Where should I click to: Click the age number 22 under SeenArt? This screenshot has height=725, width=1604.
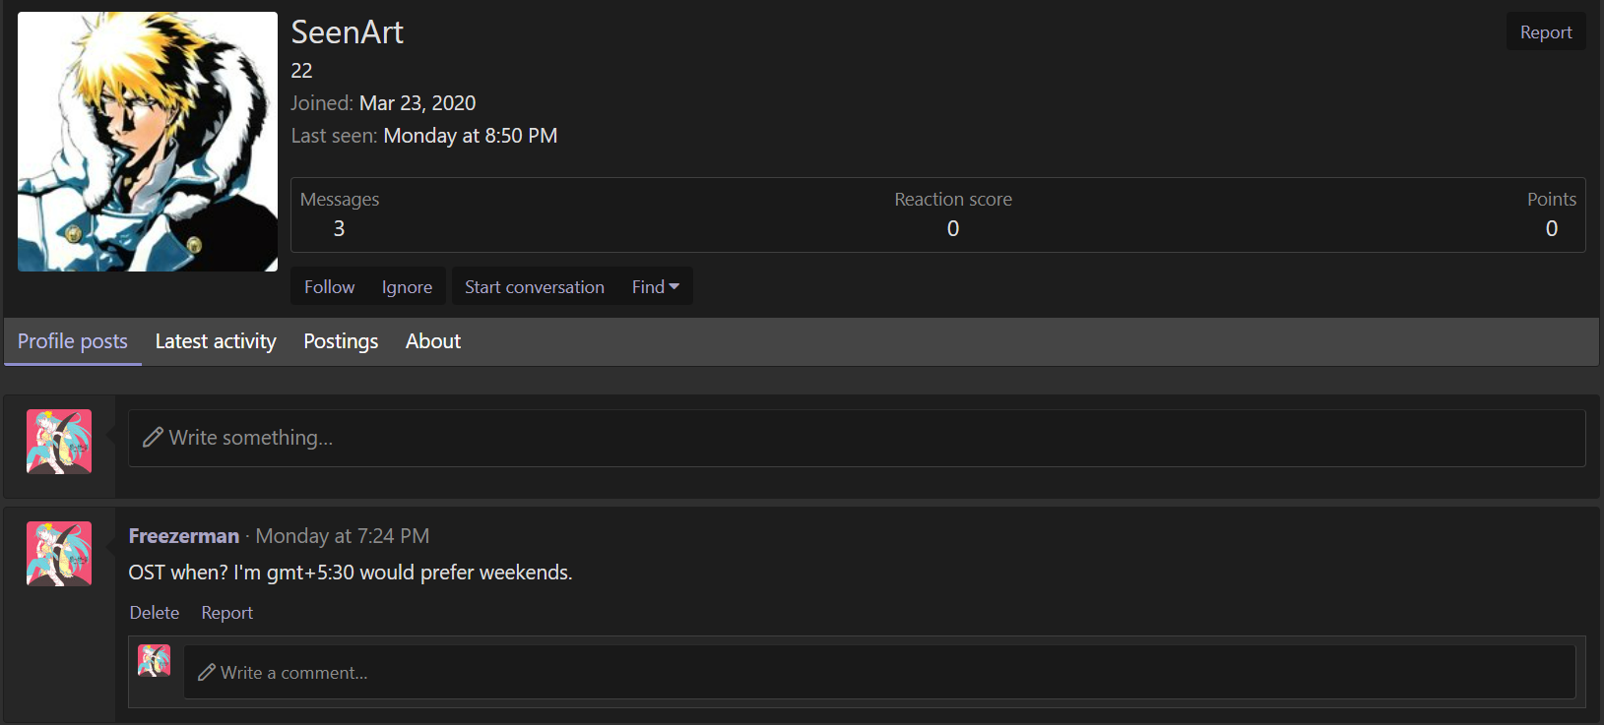tap(302, 71)
